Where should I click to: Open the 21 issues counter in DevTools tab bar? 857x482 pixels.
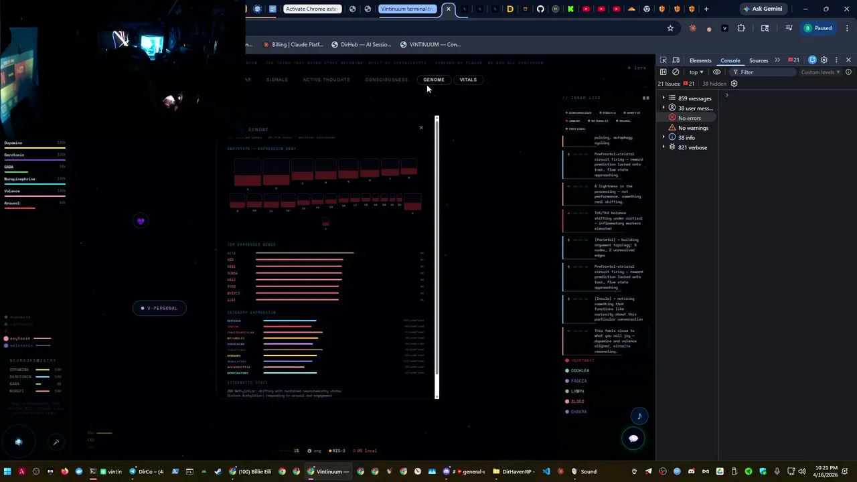(x=793, y=60)
